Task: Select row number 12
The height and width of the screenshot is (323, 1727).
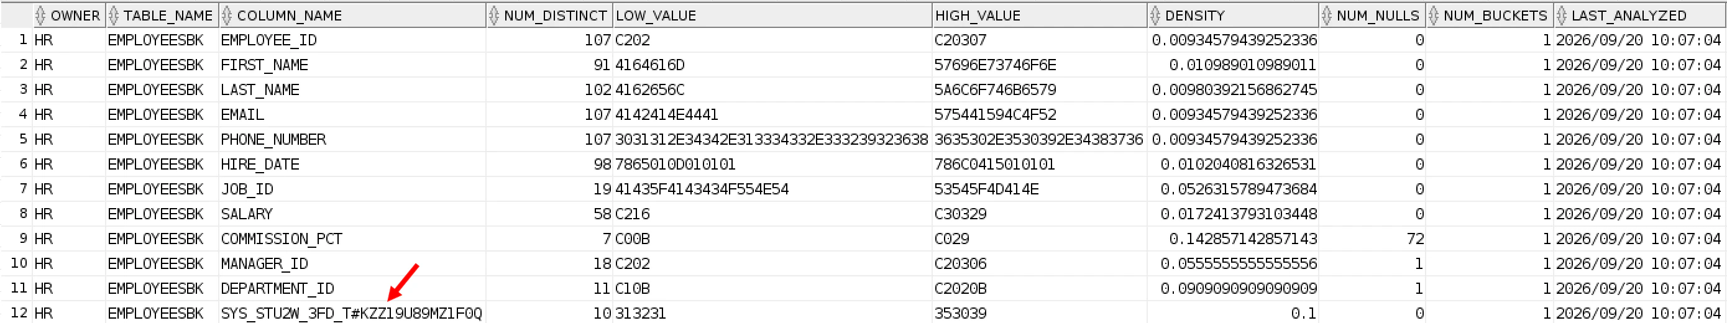Action: click(19, 313)
